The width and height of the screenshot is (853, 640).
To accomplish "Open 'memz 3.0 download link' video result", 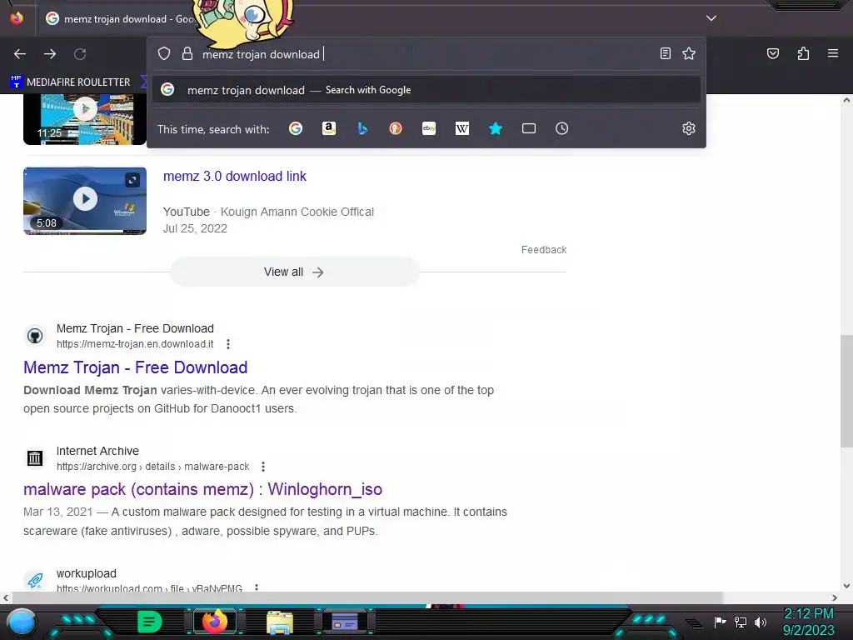I will coord(234,177).
